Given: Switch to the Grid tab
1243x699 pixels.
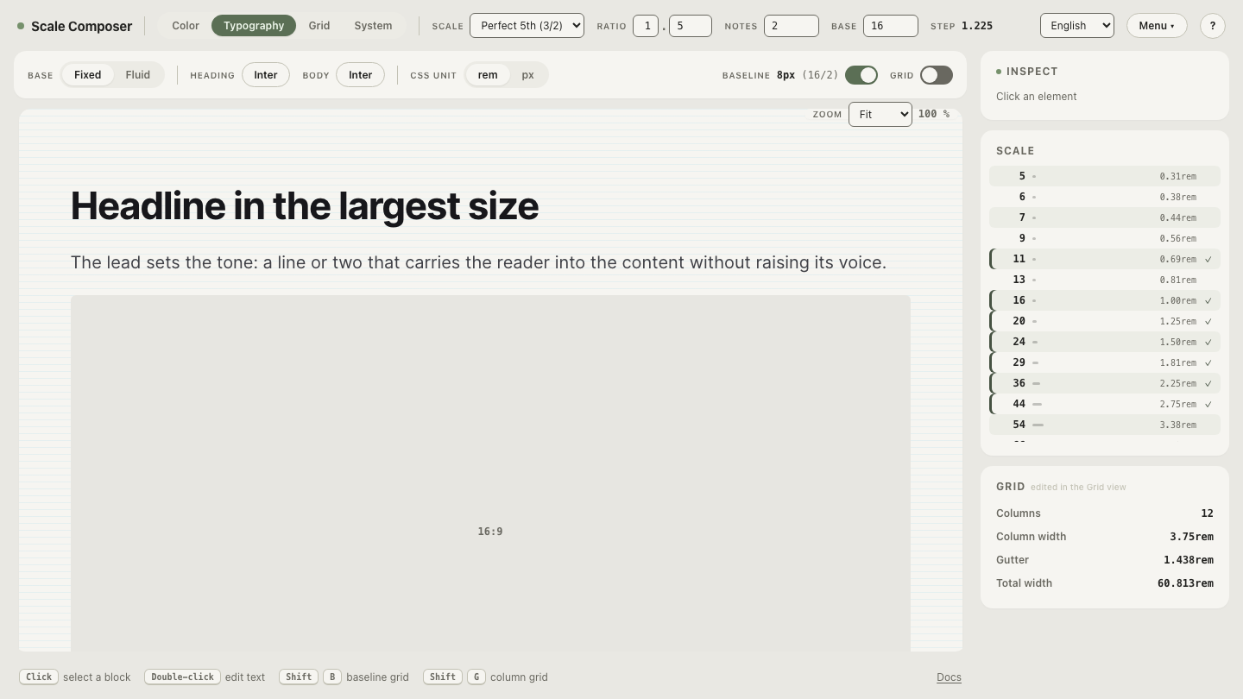Looking at the screenshot, I should click(319, 26).
